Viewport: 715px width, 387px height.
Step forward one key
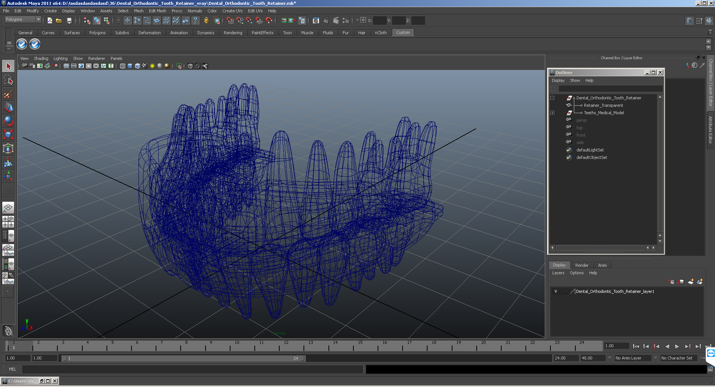(687, 346)
